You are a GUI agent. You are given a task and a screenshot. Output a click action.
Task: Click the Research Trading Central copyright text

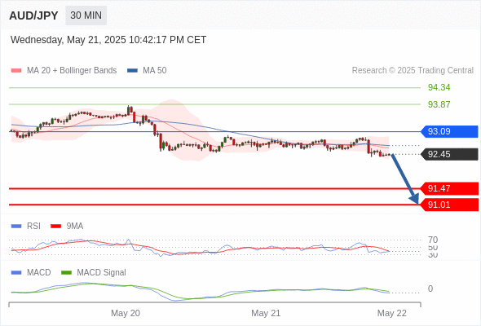coord(413,71)
